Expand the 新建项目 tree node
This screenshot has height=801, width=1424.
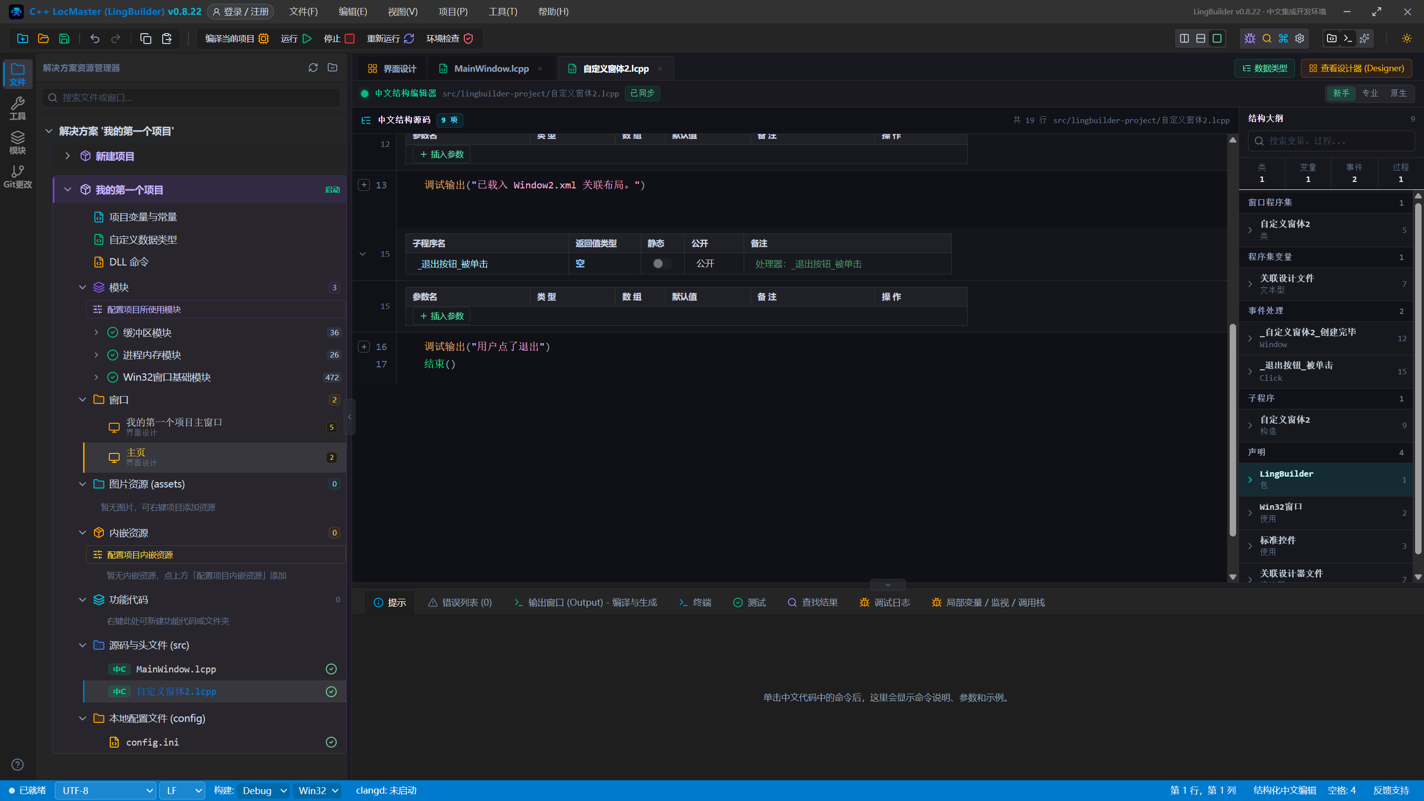pyautogui.click(x=67, y=156)
